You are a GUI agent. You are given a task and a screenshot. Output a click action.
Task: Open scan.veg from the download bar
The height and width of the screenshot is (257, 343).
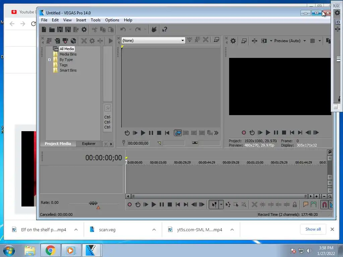pos(107,230)
